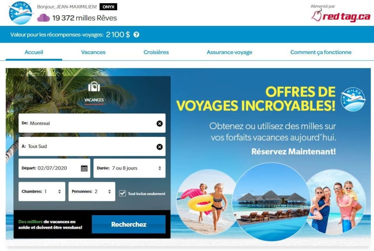This screenshot has height=251, width=374.
Task: Toggle Tout inclus seulement checkbox
Action: click(122, 193)
